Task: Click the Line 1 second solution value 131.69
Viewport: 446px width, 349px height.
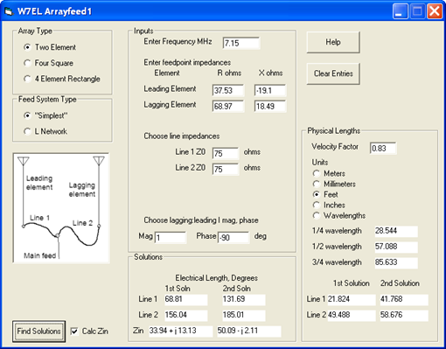Action: [244, 299]
